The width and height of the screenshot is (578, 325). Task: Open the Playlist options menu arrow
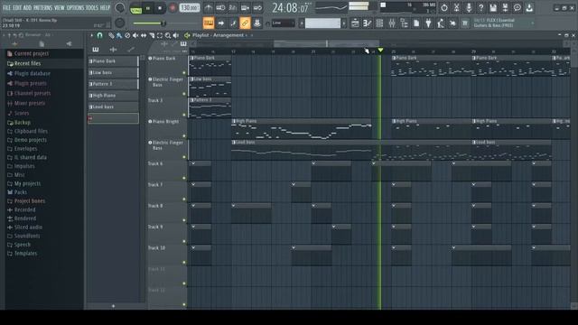(92, 35)
